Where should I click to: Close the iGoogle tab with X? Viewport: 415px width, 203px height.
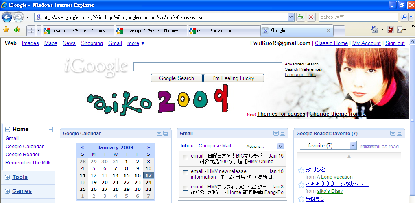tap(328, 30)
